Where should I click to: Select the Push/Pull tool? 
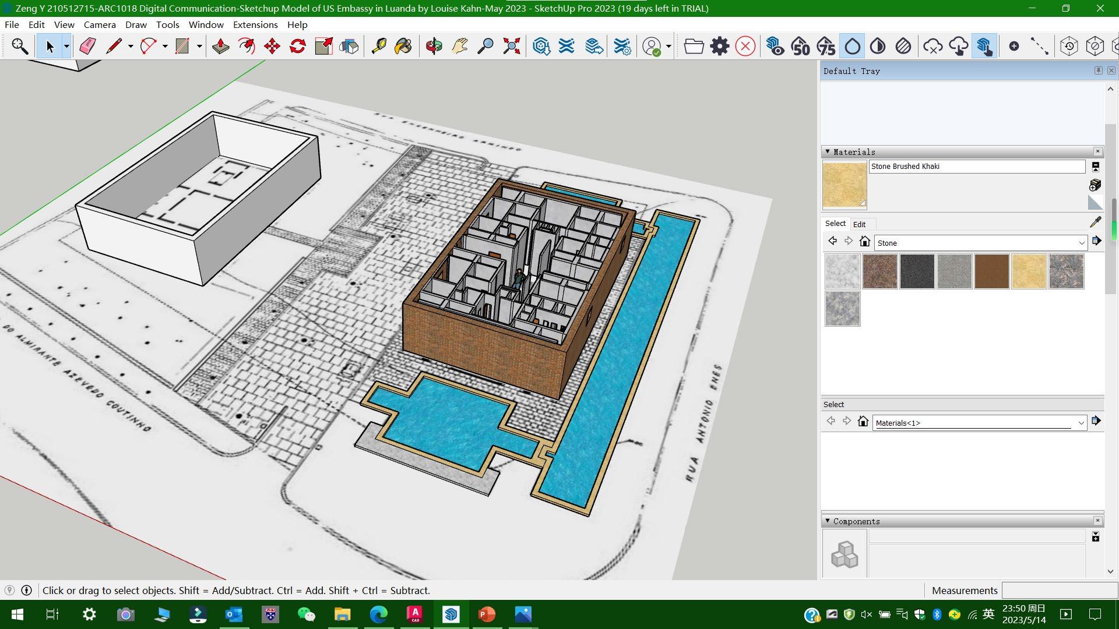point(220,46)
